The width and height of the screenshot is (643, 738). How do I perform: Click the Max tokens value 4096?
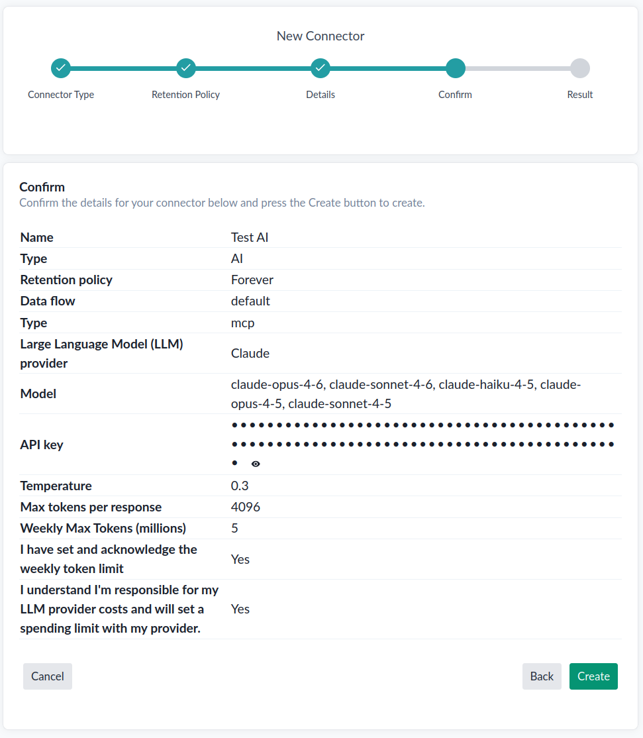coord(246,507)
